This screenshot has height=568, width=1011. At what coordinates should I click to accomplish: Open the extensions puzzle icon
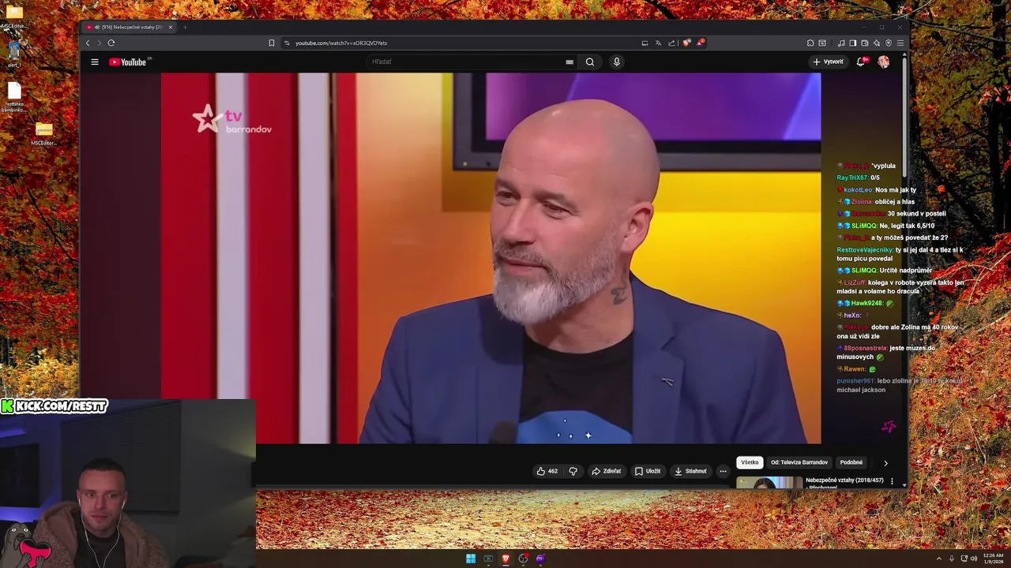pos(810,43)
